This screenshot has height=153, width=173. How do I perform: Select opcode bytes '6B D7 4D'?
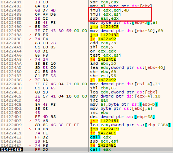[x=45, y=10]
